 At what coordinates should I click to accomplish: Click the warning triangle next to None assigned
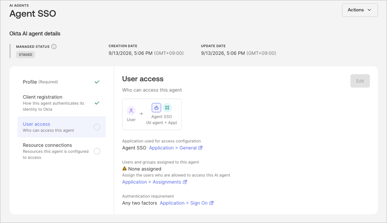(x=125, y=169)
